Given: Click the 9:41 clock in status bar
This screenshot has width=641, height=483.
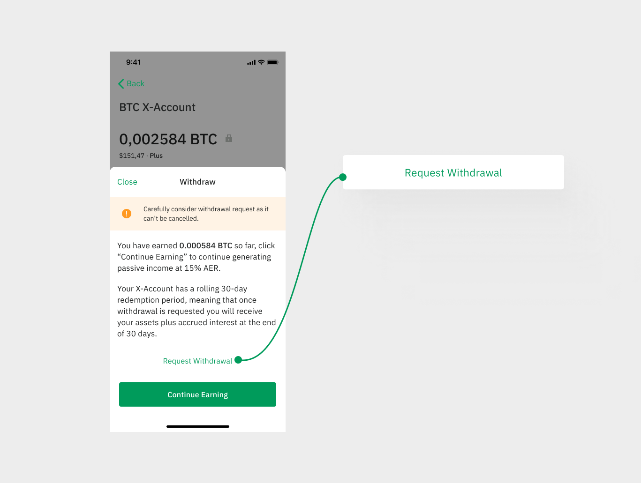Looking at the screenshot, I should 133,62.
